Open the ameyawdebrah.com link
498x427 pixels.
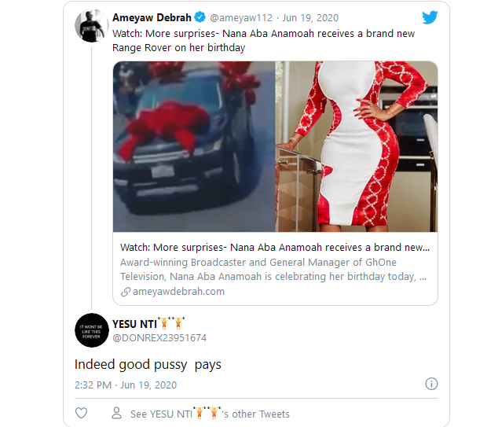click(178, 291)
